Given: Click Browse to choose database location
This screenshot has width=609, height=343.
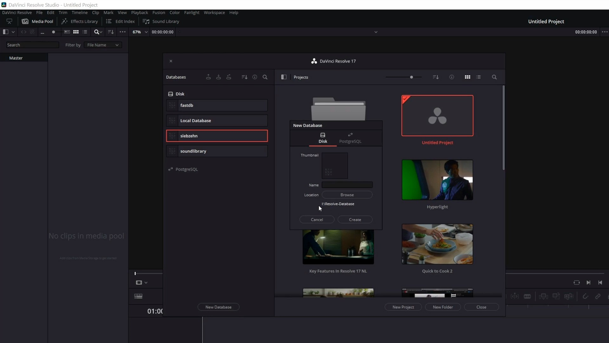Looking at the screenshot, I should pos(347,195).
